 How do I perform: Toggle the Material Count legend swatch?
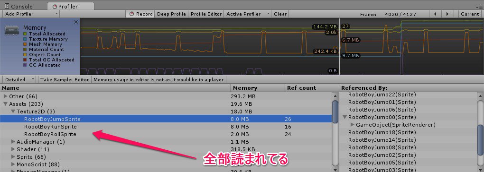25,50
